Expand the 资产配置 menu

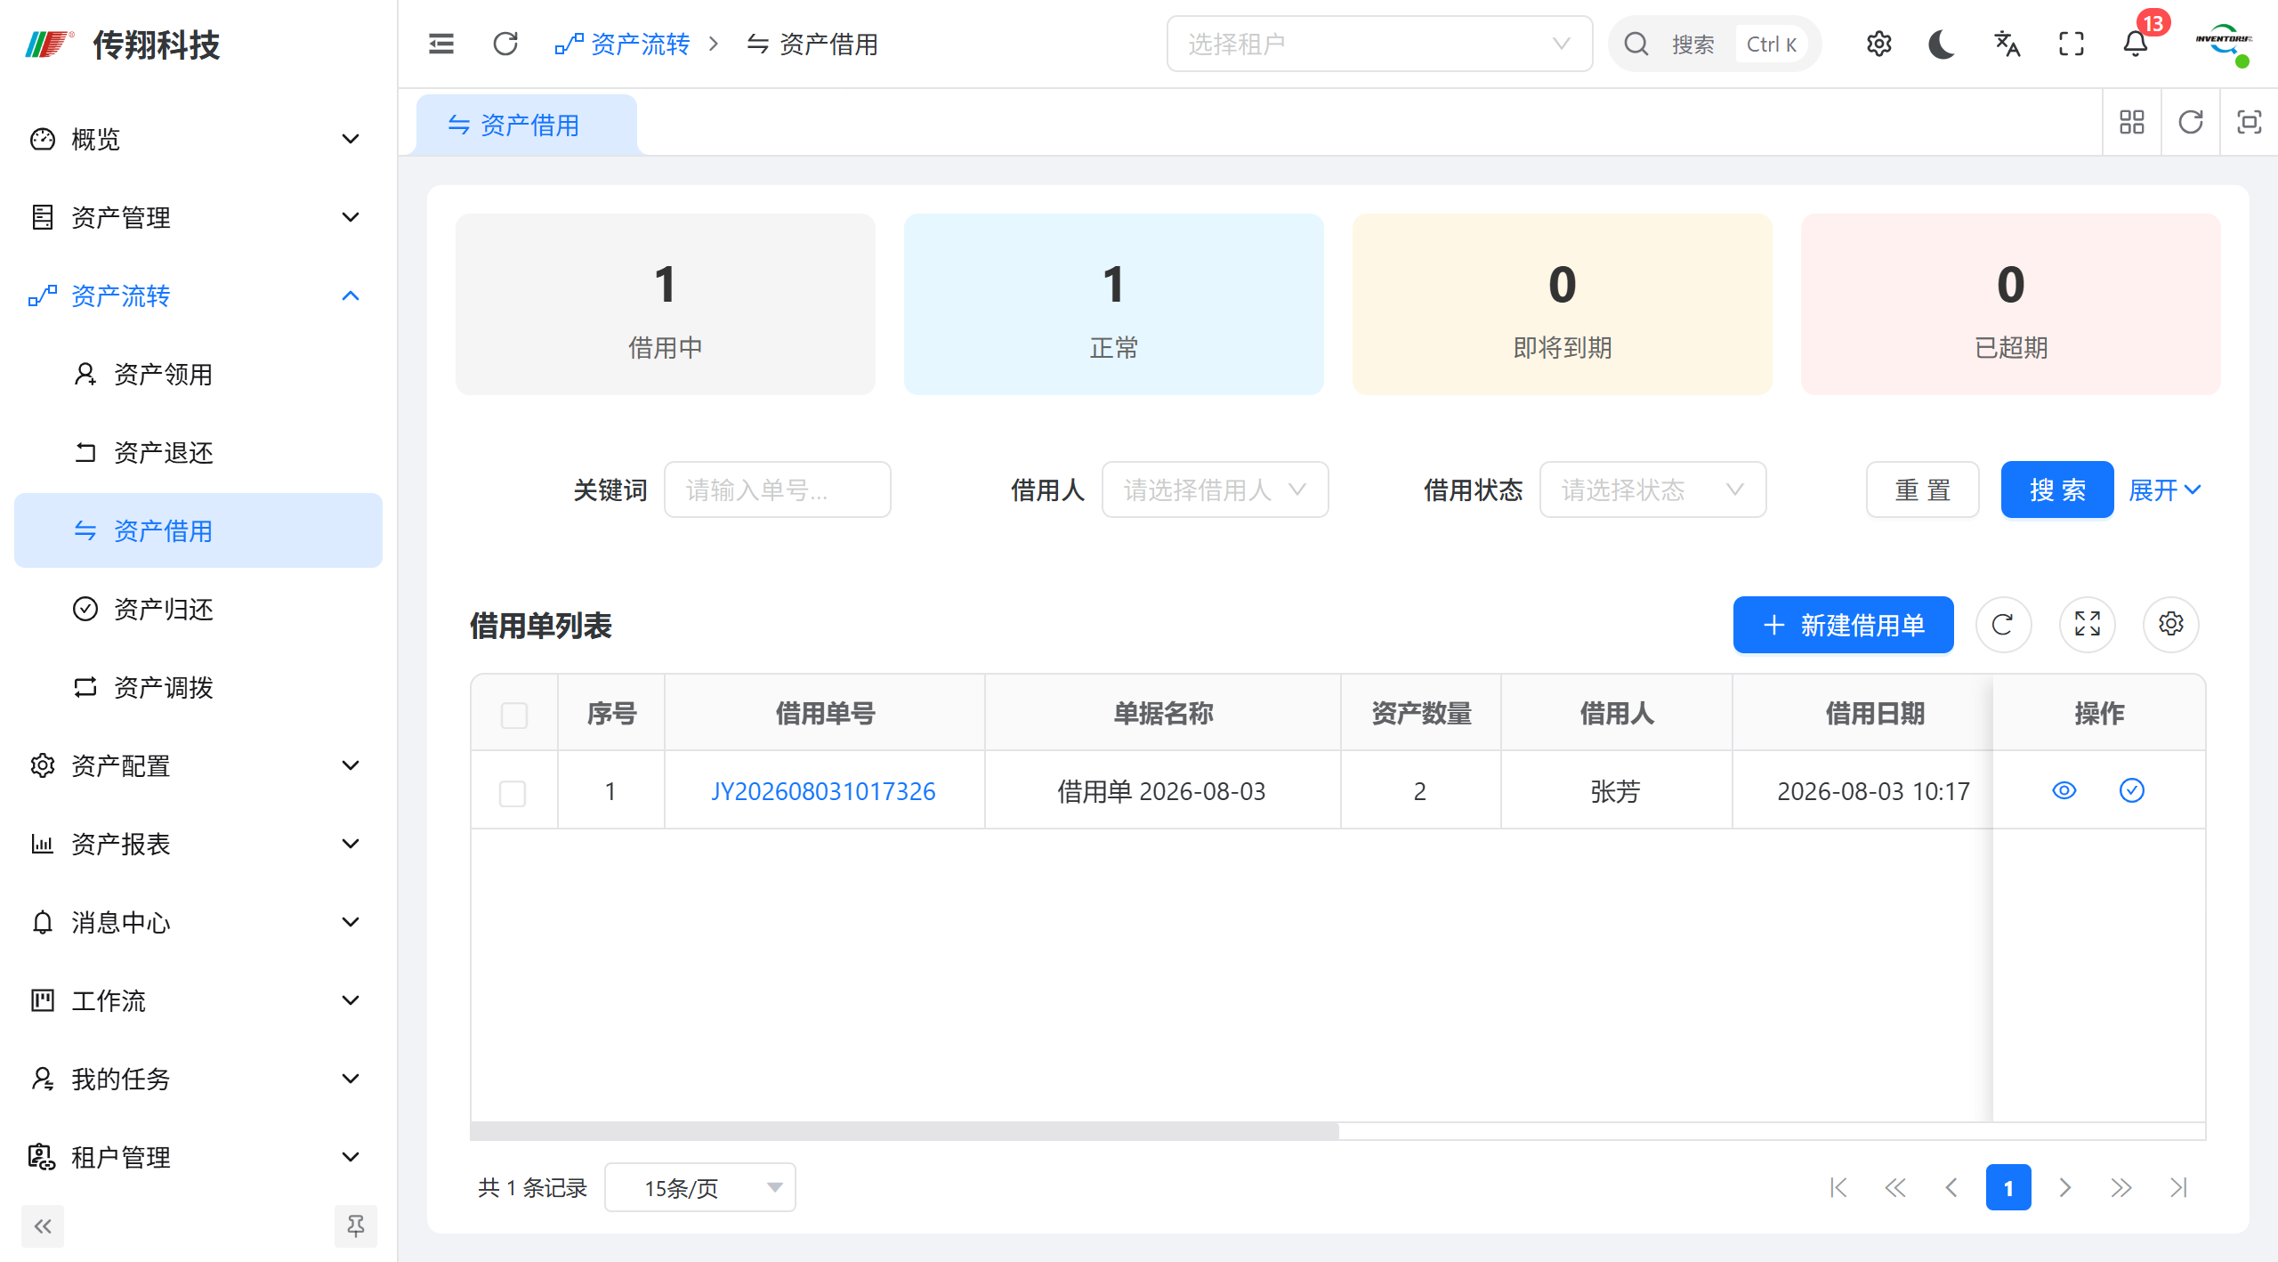point(198,765)
